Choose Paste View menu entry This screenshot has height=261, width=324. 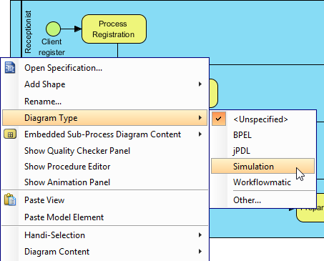pos(105,200)
